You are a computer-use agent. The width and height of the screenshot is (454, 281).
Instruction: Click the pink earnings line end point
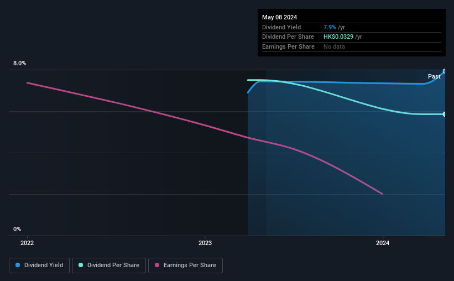click(383, 194)
